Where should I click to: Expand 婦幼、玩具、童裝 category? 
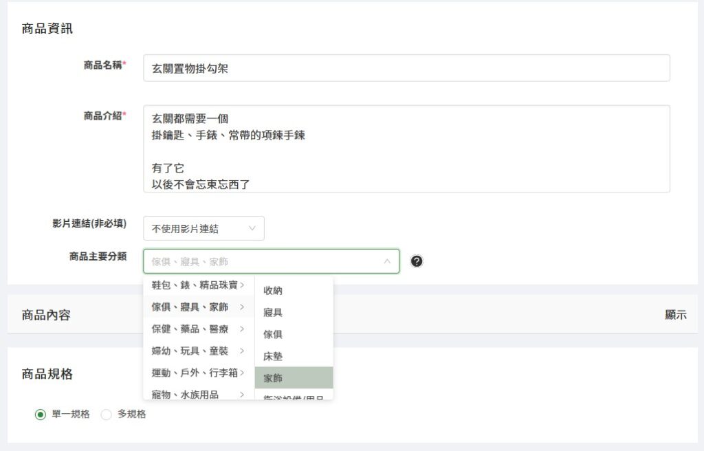198,351
